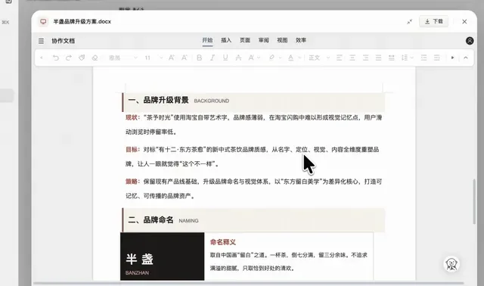484x286 pixels.
Task: Click the 命名释义 subheading
Action: (223, 242)
